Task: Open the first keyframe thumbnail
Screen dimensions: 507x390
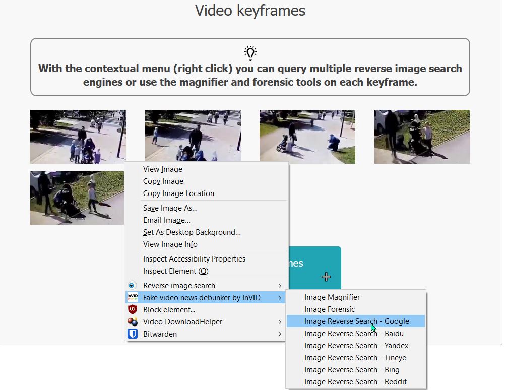Action: [x=78, y=137]
